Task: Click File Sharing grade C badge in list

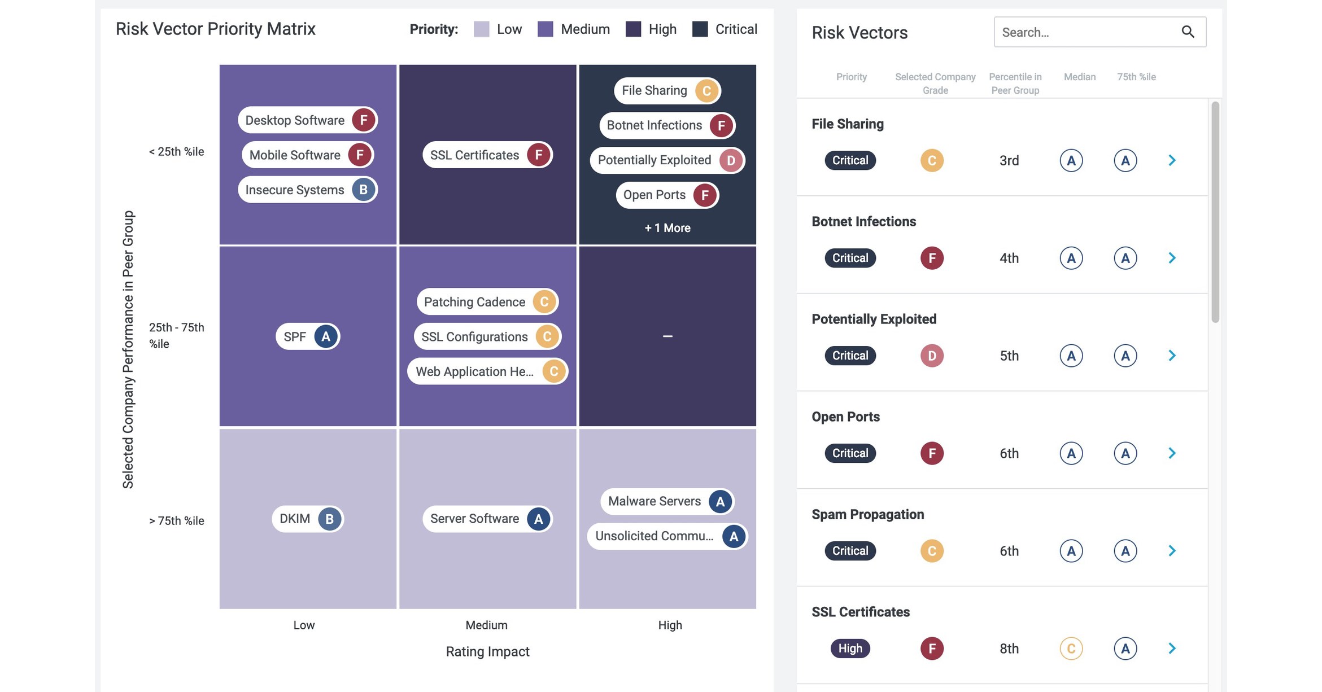Action: (x=932, y=160)
